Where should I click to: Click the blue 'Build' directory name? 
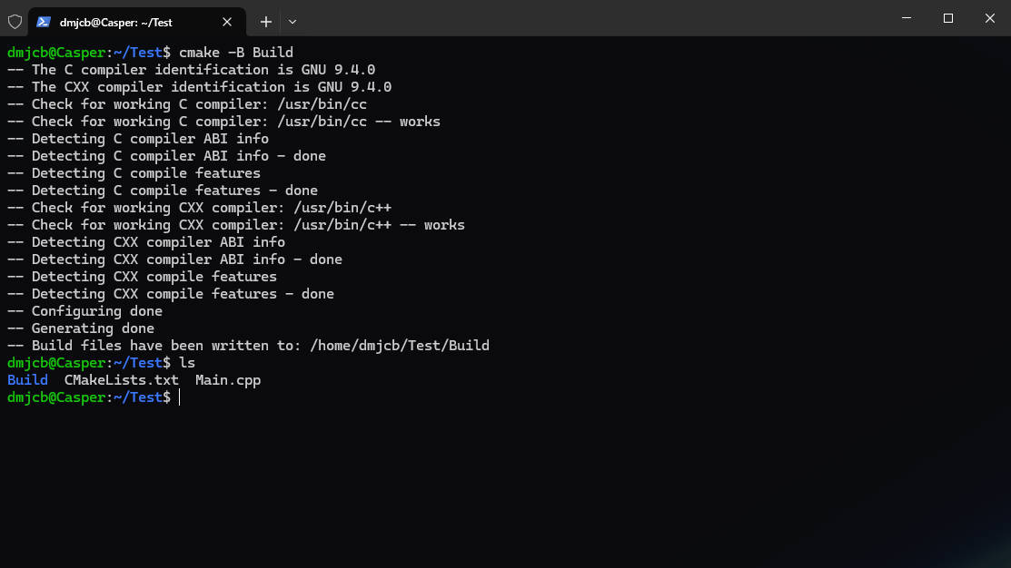click(27, 380)
